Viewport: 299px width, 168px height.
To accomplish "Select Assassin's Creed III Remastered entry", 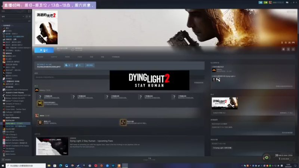I will [16, 90].
